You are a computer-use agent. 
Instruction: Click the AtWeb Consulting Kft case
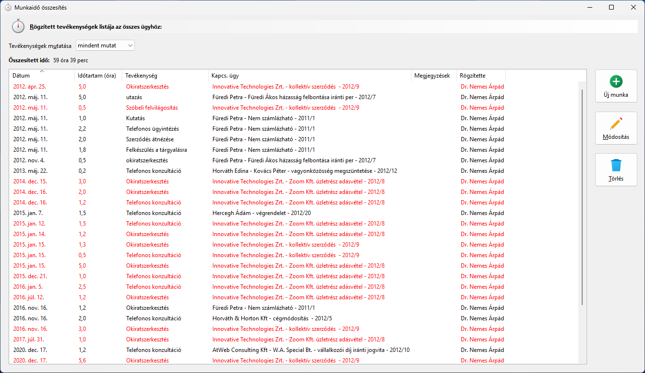coord(311,350)
